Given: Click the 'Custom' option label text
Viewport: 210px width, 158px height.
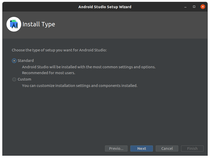Looking at the screenshot, I should coord(24,79).
